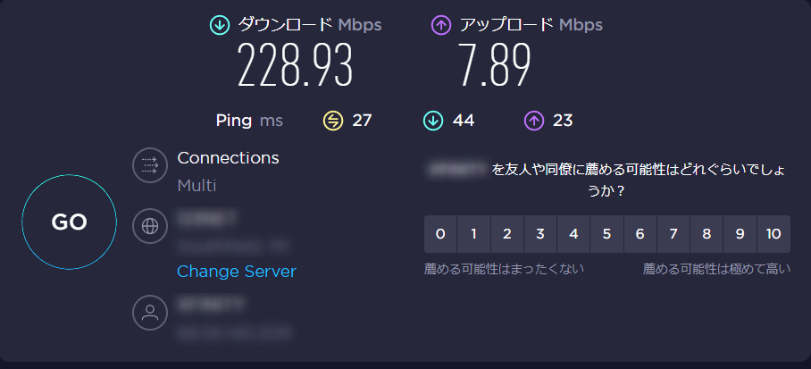Screen dimensions: 811x369
Task: Click the user account person icon
Action: 150,312
